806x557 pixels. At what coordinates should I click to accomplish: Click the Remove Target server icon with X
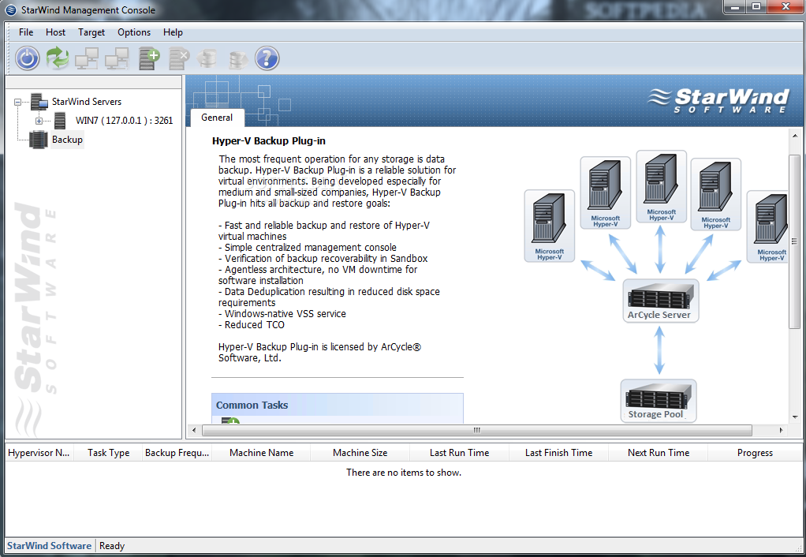179,58
